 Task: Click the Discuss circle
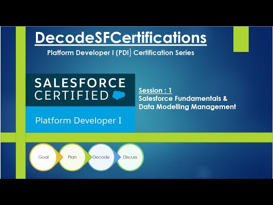(x=130, y=157)
